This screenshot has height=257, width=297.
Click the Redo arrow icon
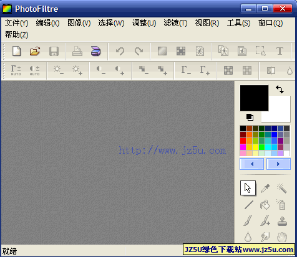pos(139,51)
